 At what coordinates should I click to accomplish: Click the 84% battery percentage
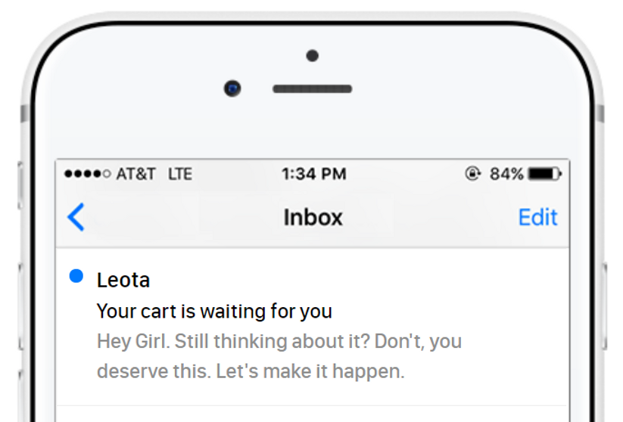506,174
